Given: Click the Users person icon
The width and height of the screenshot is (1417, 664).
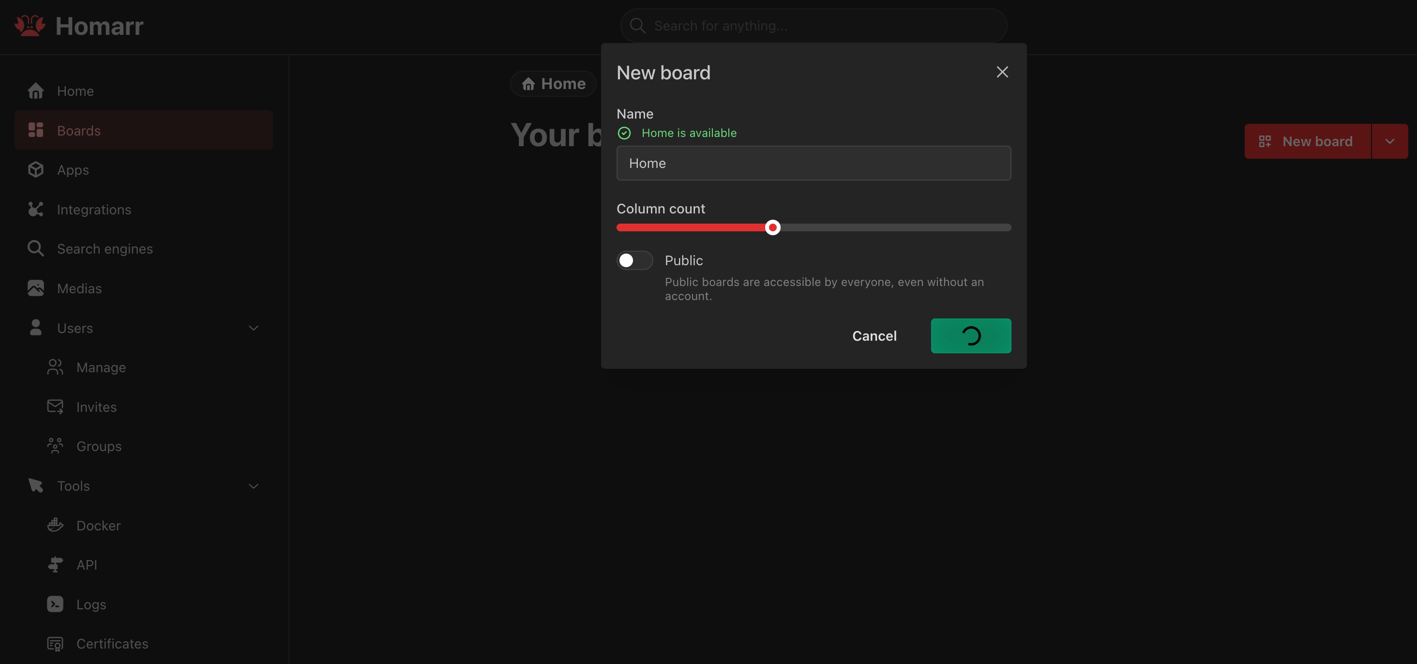Looking at the screenshot, I should [36, 328].
